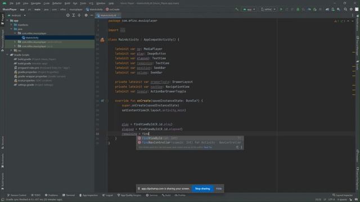Click the Collapse All icon in Project panel
Screen dimensions: 360x202
(x=79, y=15)
